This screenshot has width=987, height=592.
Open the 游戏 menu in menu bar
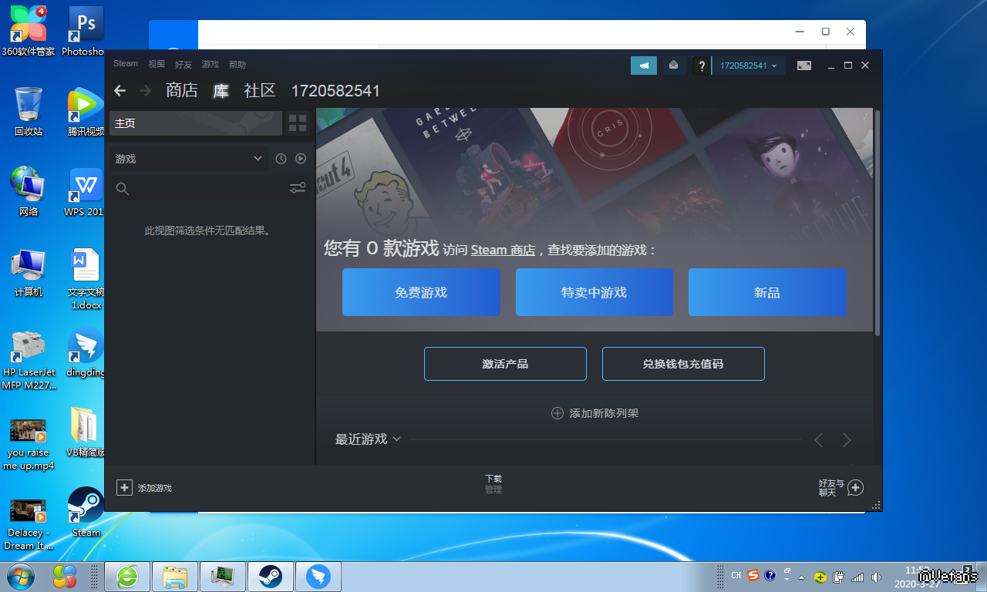[x=211, y=65]
